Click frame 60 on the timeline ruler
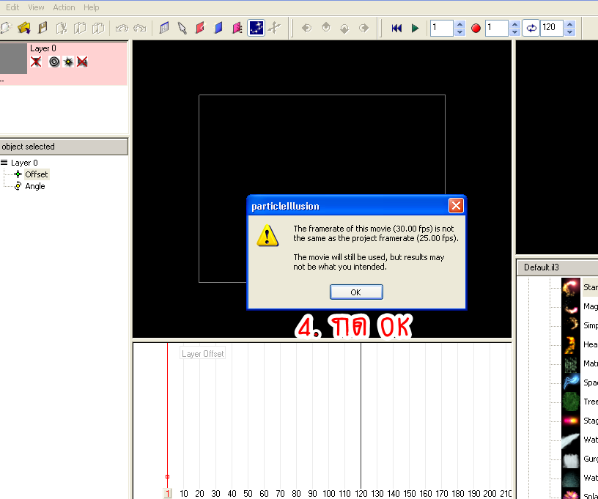Image resolution: width=598 pixels, height=499 pixels. coord(264,494)
